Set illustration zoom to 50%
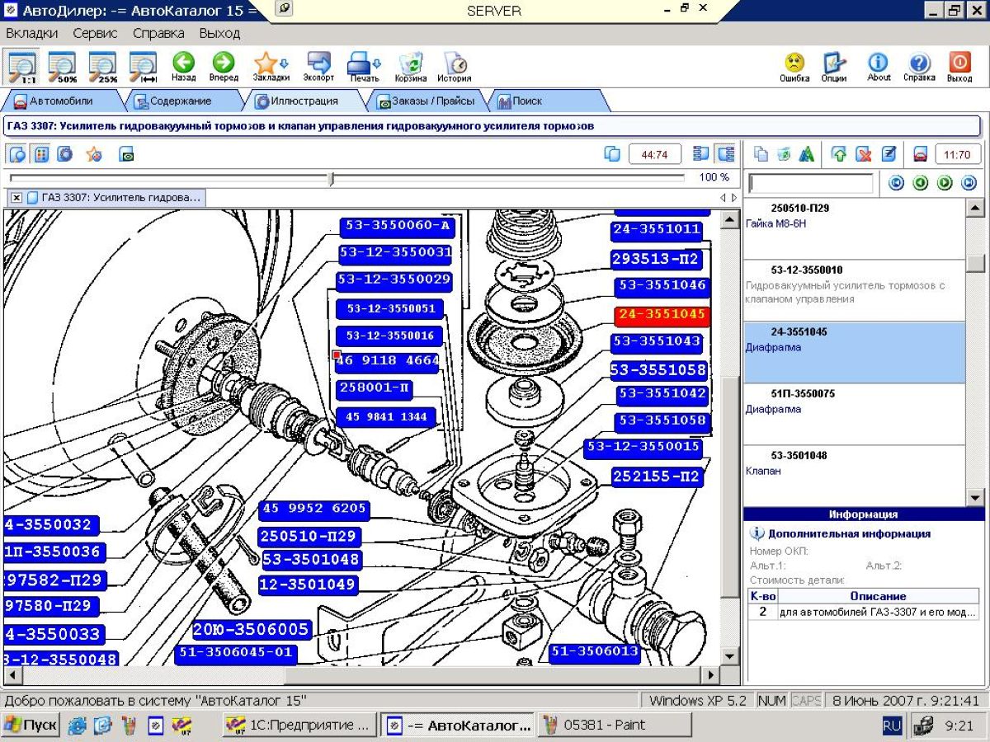The height and width of the screenshot is (742, 990). coord(62,66)
